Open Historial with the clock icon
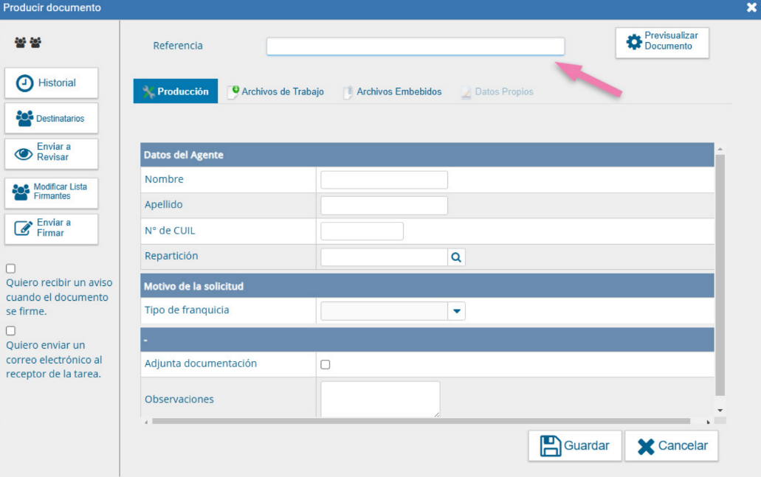 [25, 83]
